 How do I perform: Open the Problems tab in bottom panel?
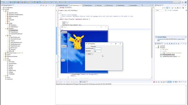[60, 82]
